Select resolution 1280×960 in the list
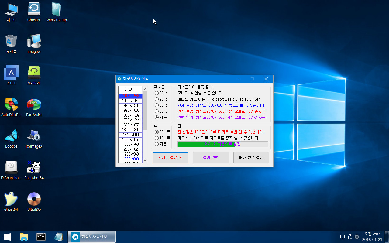This screenshot has width=389, height=243. [x=131, y=154]
